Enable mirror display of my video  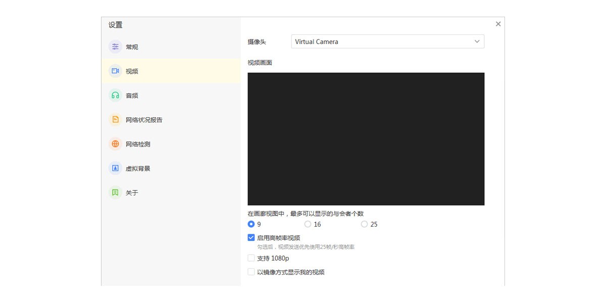pyautogui.click(x=251, y=272)
